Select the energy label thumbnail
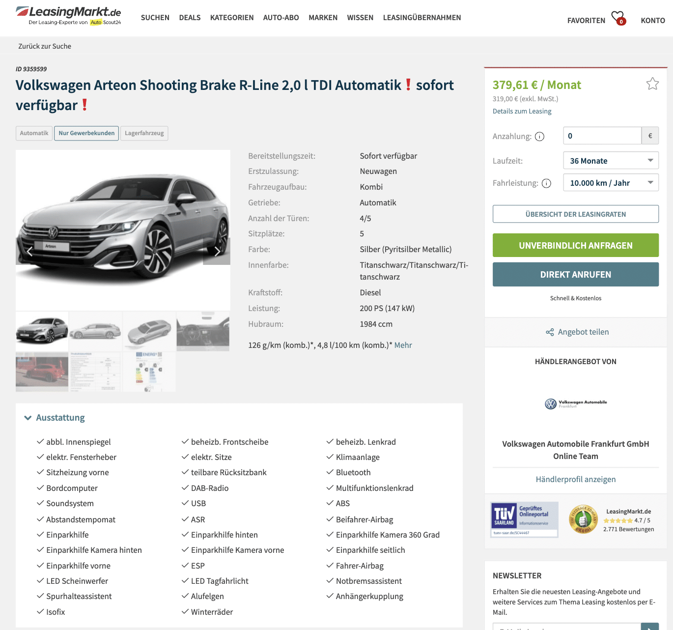This screenshot has height=630, width=673. (x=149, y=372)
